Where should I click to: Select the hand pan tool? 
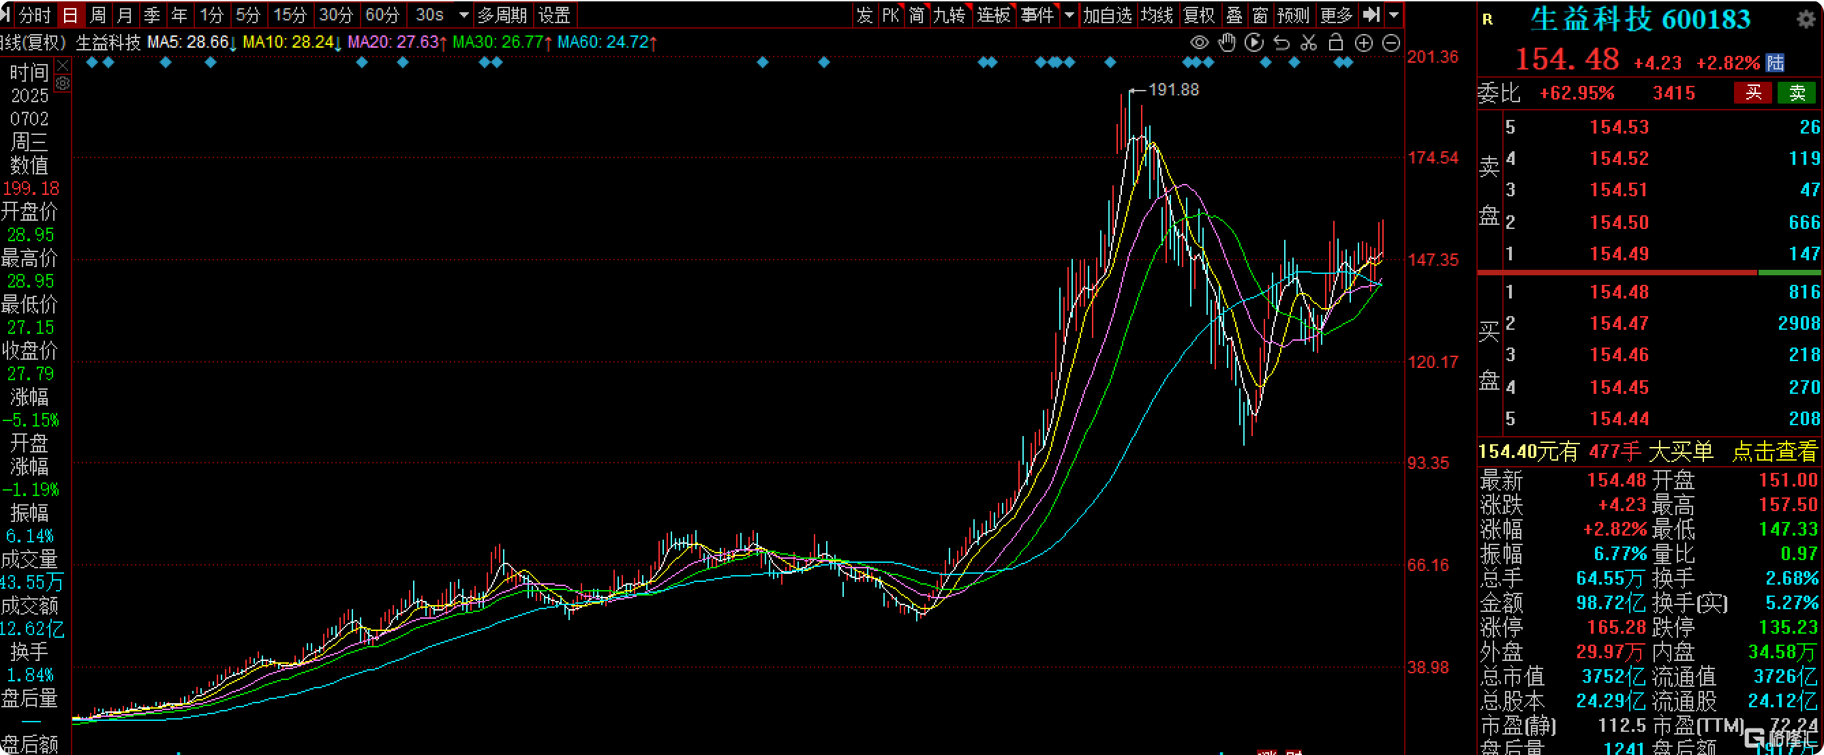1226,43
